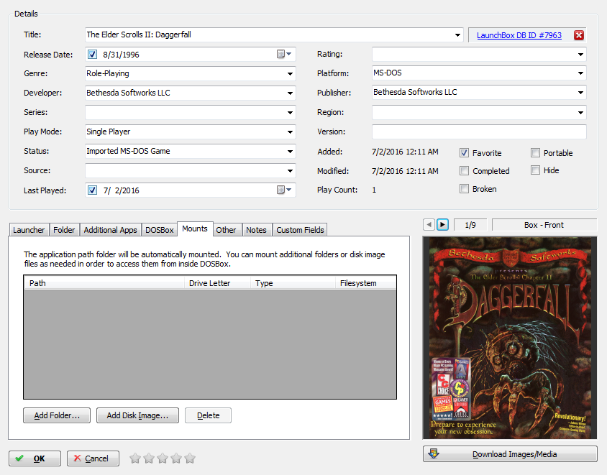
Task: Expand the Region dropdown
Action: click(580, 113)
